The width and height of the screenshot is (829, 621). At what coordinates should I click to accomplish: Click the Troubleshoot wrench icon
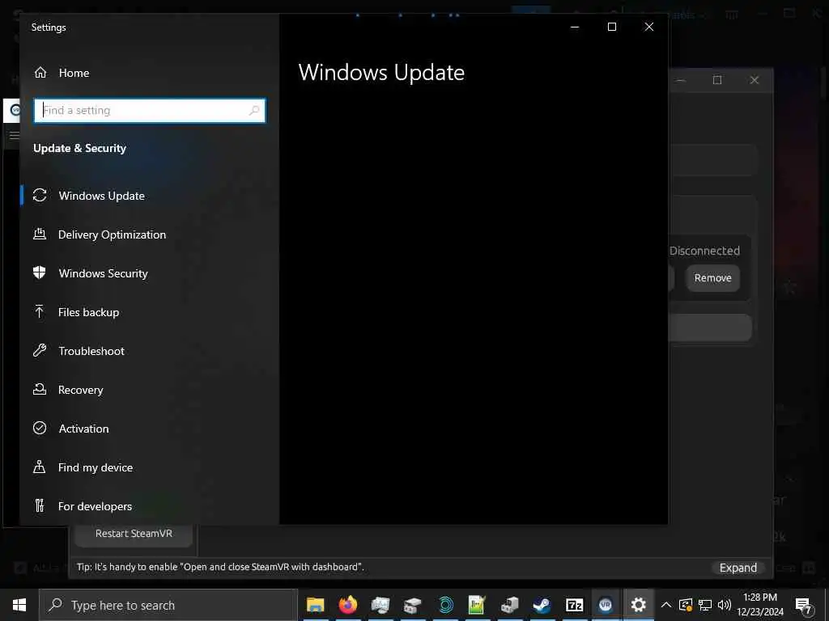(40, 350)
